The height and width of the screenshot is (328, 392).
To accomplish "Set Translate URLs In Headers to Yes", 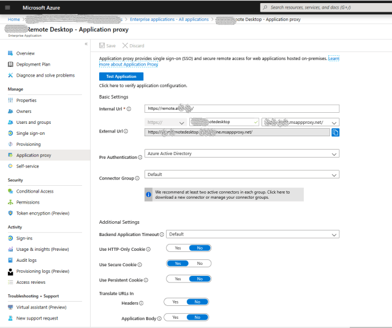I will click(175, 302).
